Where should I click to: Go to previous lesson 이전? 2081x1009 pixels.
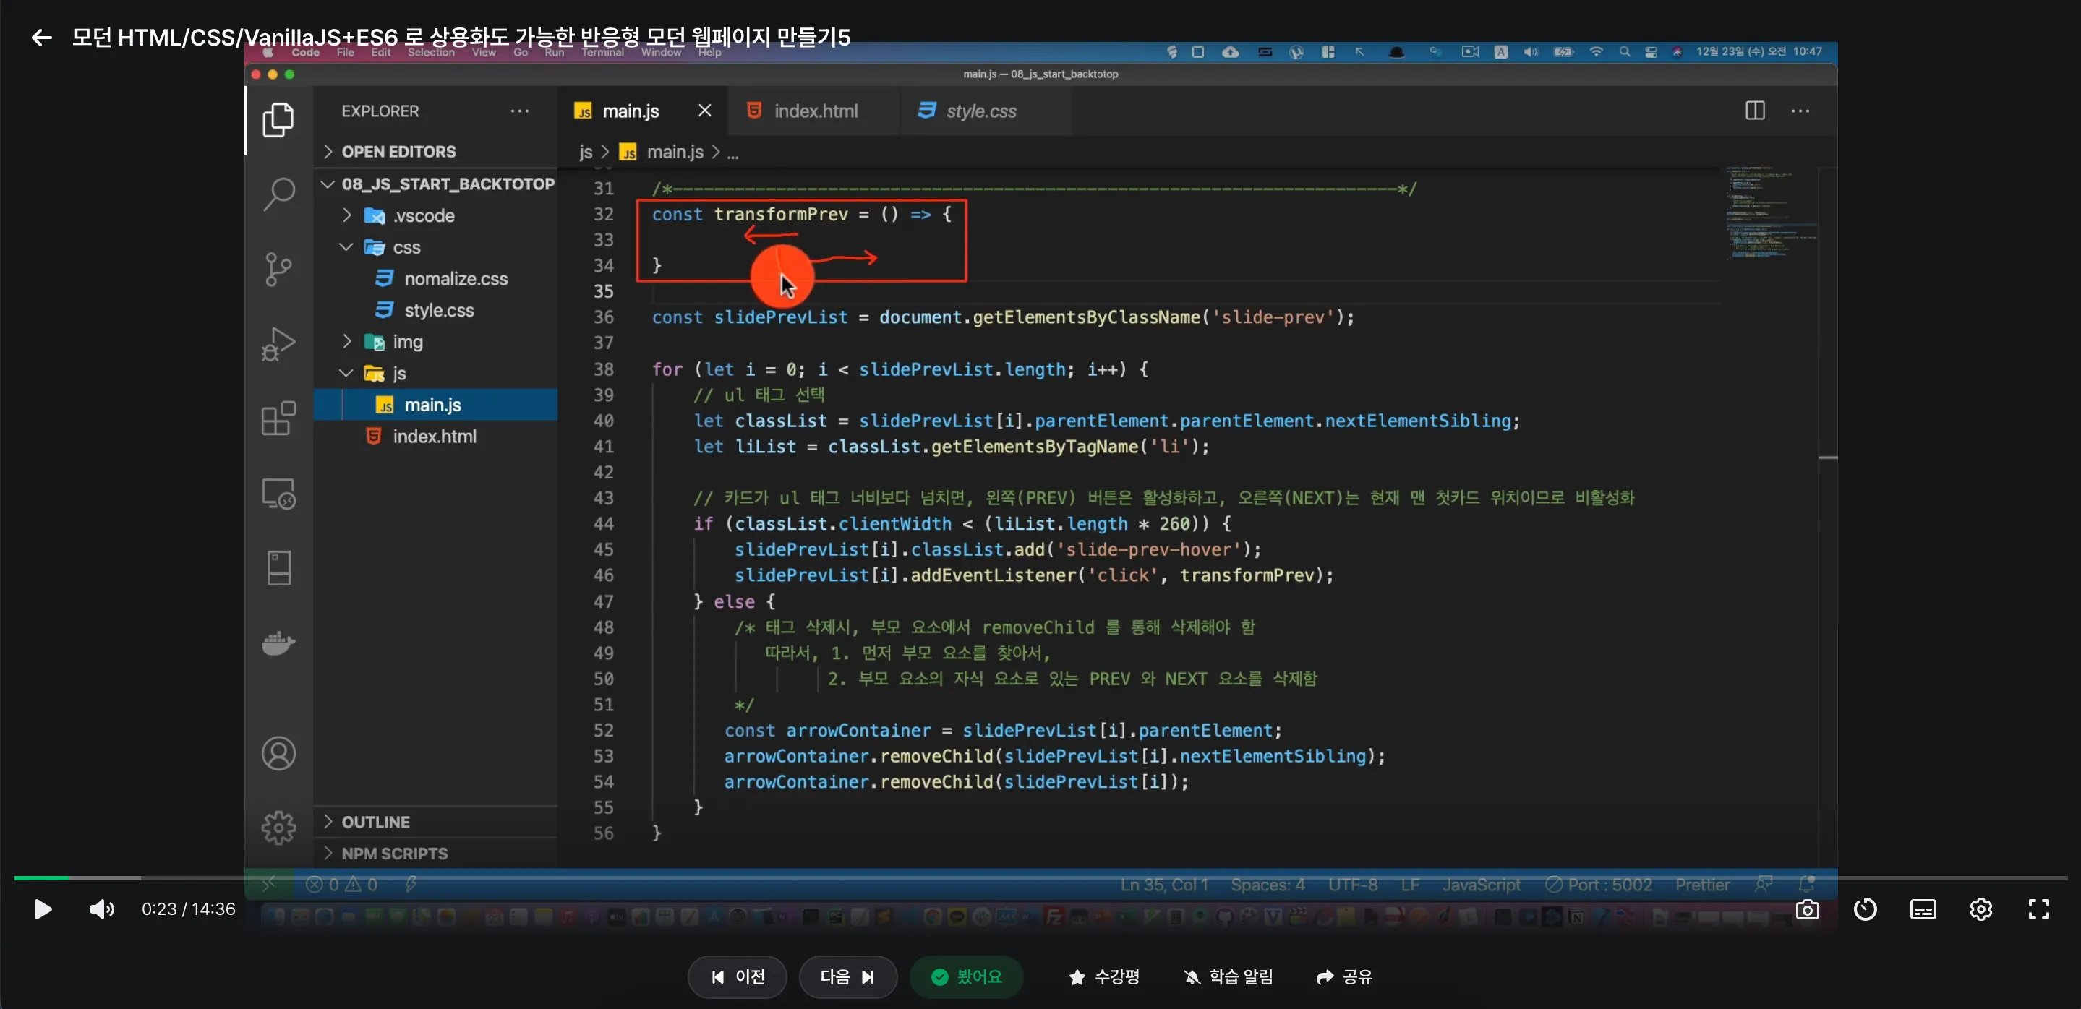737,977
